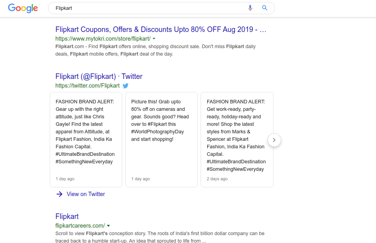Click the https://twitter.com/Flipkart URL
The width and height of the screenshot is (376, 243).
coord(87,86)
